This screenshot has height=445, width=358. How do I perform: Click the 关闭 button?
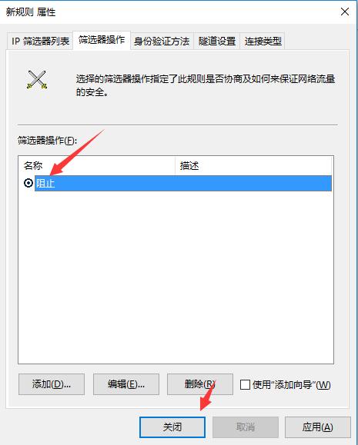coord(172,427)
